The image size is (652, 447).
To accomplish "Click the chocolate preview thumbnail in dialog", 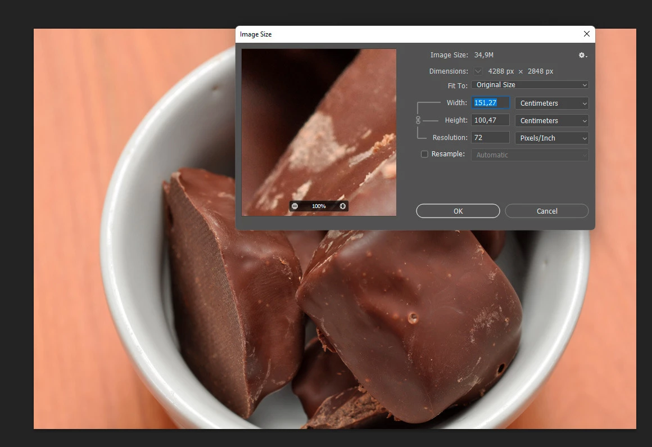I will click(x=319, y=132).
